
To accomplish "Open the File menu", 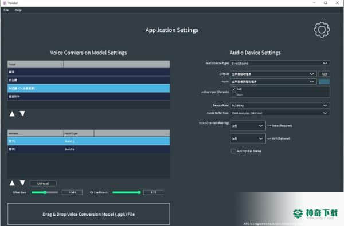I will point(6,10).
